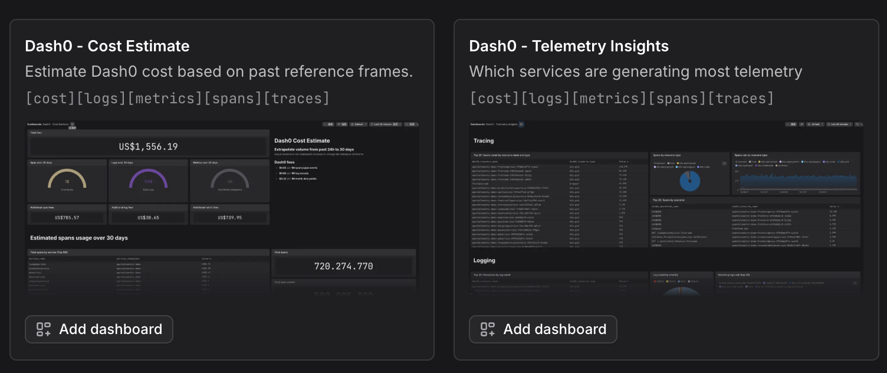This screenshot has width=887, height=373.
Task: Open the Dash0 - Cost Estimate card title
Action: click(107, 46)
